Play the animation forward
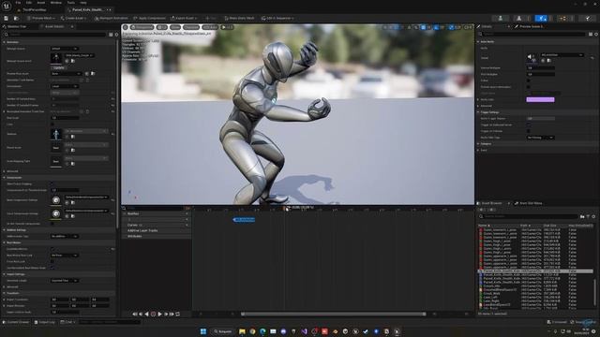This screenshot has width=600, height=337. (160, 315)
